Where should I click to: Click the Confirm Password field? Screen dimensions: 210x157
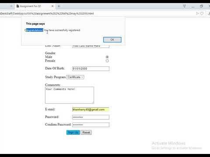pos(91,125)
